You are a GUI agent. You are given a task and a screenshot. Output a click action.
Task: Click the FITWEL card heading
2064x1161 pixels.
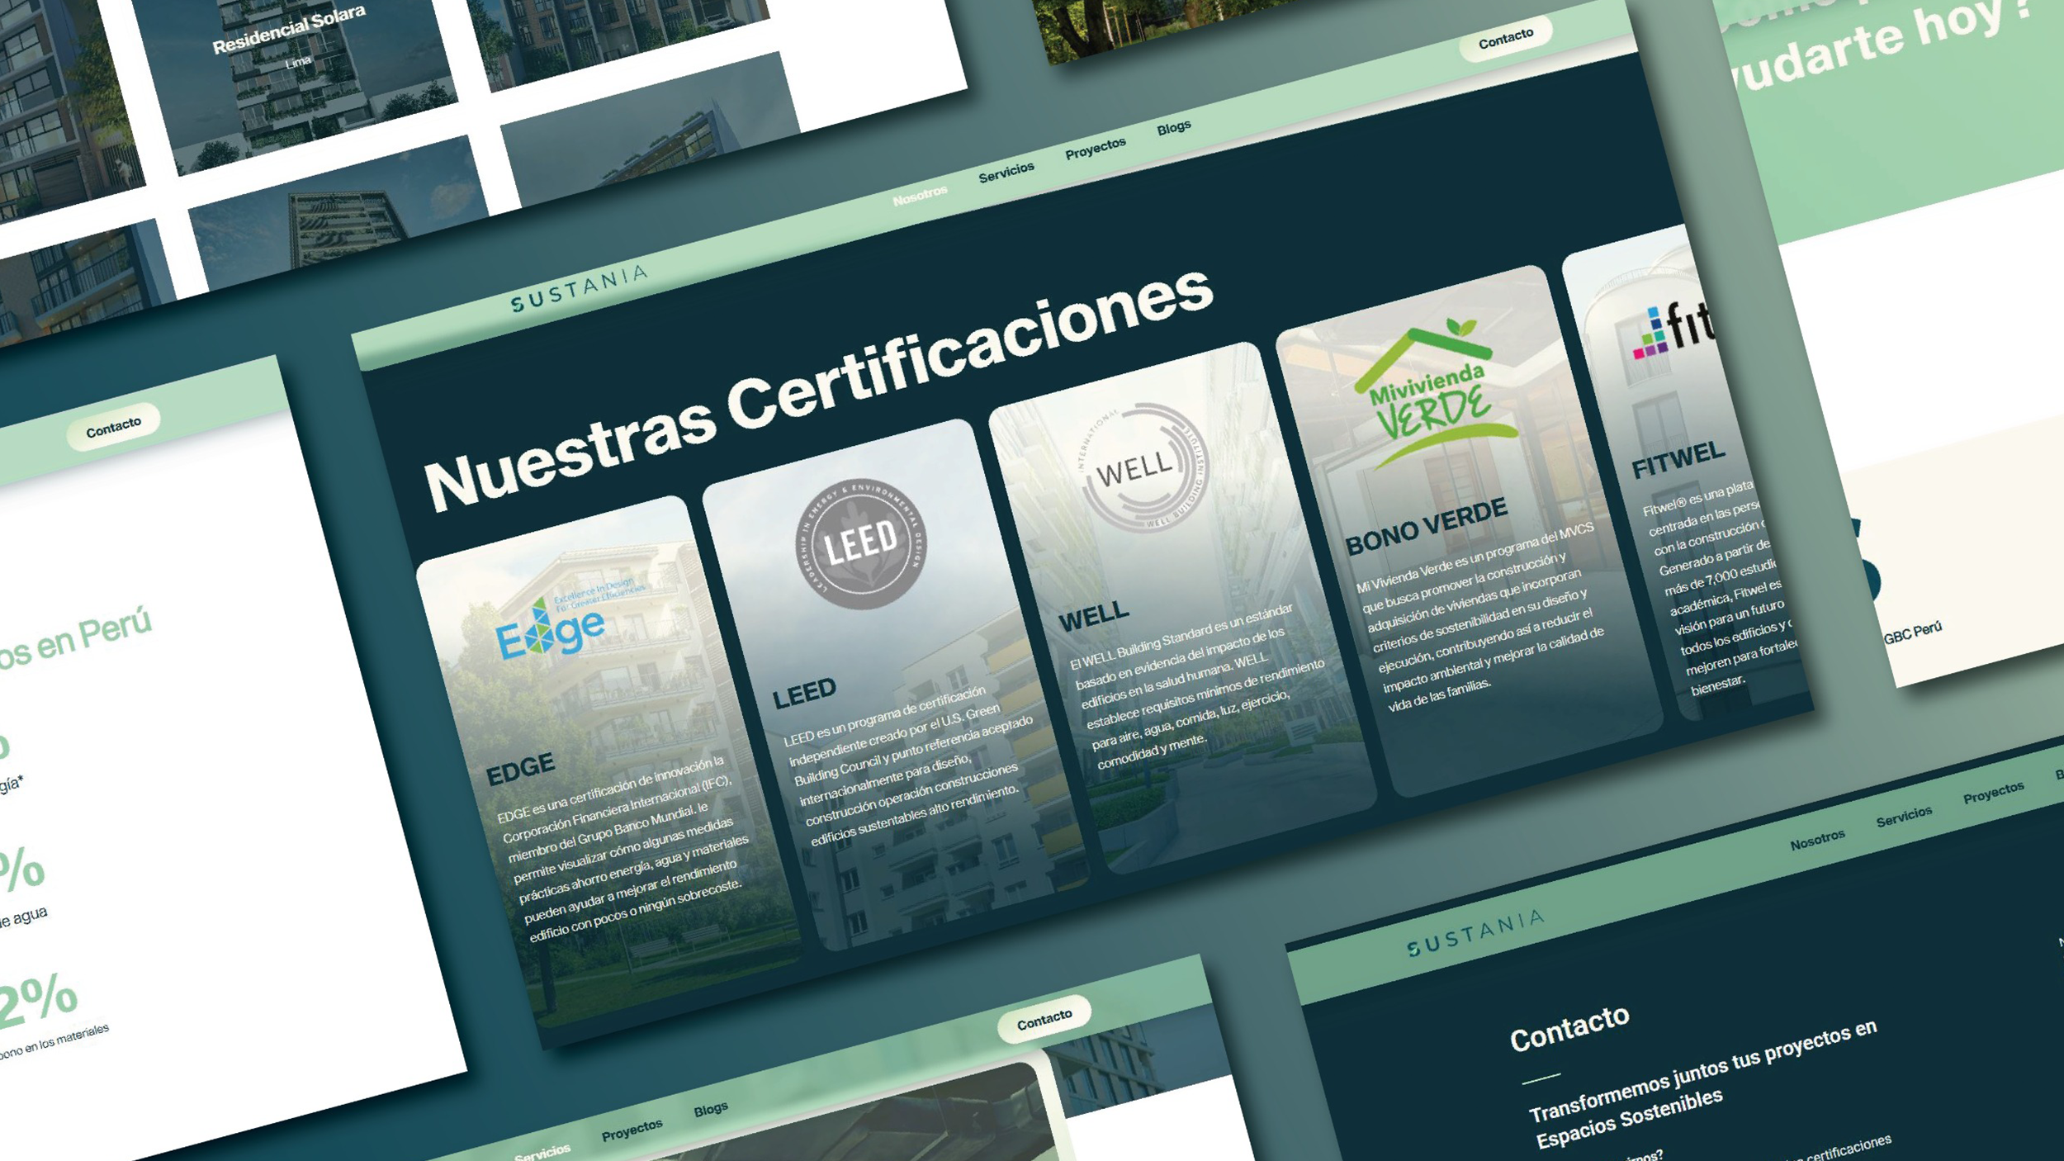coord(1678,459)
